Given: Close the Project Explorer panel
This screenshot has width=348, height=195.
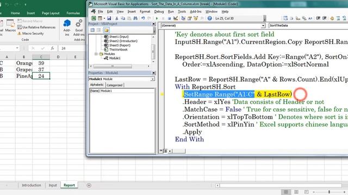Looking at the screenshot, I should (153, 24).
